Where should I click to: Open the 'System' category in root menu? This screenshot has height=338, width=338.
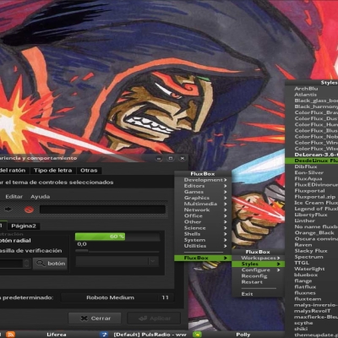203,240
